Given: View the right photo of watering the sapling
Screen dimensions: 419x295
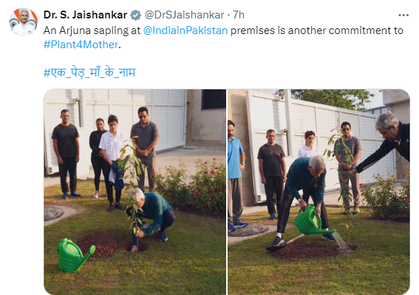Looking at the screenshot, I should [318, 192].
